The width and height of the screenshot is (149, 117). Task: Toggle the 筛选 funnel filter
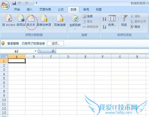click(x=124, y=21)
